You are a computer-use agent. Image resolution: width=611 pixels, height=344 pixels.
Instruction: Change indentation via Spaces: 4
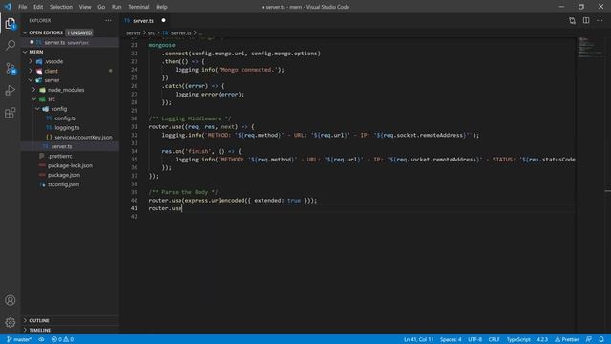pyautogui.click(x=451, y=339)
